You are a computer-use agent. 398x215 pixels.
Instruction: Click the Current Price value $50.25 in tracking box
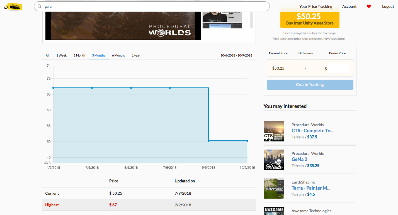pyautogui.click(x=278, y=68)
